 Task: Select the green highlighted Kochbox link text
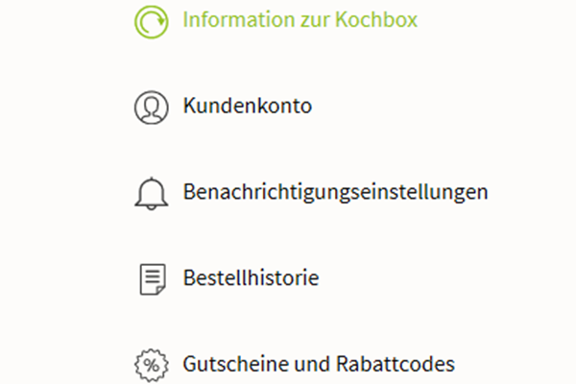300,19
